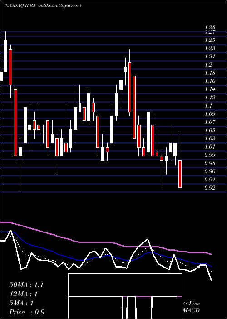Click the 0.98 price axis label
This screenshot has height=319, width=227.
210,163
